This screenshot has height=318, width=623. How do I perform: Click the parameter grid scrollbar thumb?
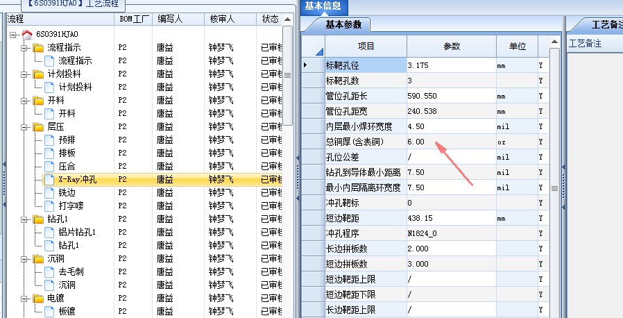coord(554,188)
